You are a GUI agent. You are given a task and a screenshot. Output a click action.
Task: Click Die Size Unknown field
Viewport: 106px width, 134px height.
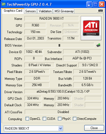[x=71, y=32]
